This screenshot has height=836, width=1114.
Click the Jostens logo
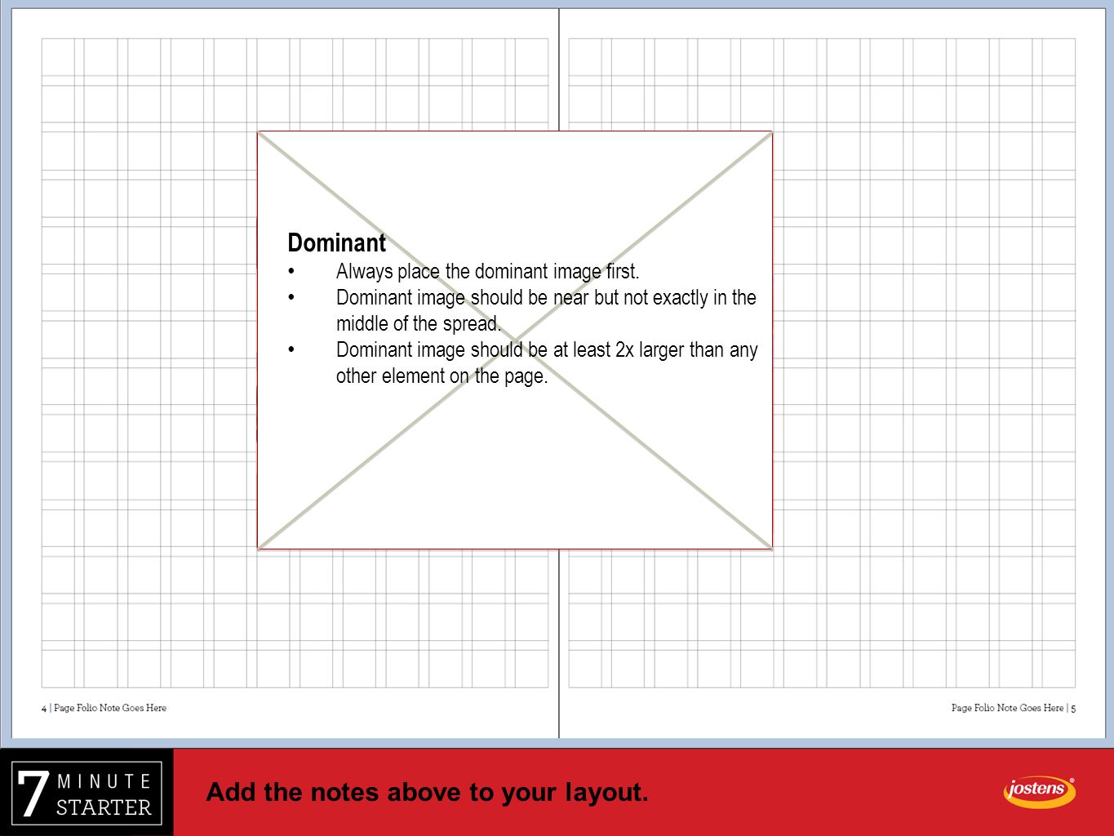1039,791
